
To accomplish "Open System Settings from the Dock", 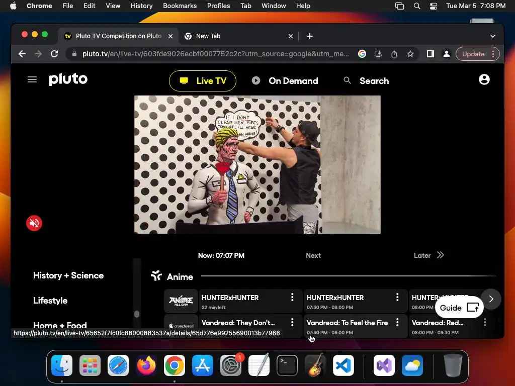I will pos(231,365).
